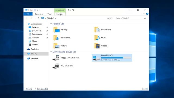This screenshot has height=98, width=174.
Task: Click the computer icon in the address bar
Action: (x=43, y=18)
